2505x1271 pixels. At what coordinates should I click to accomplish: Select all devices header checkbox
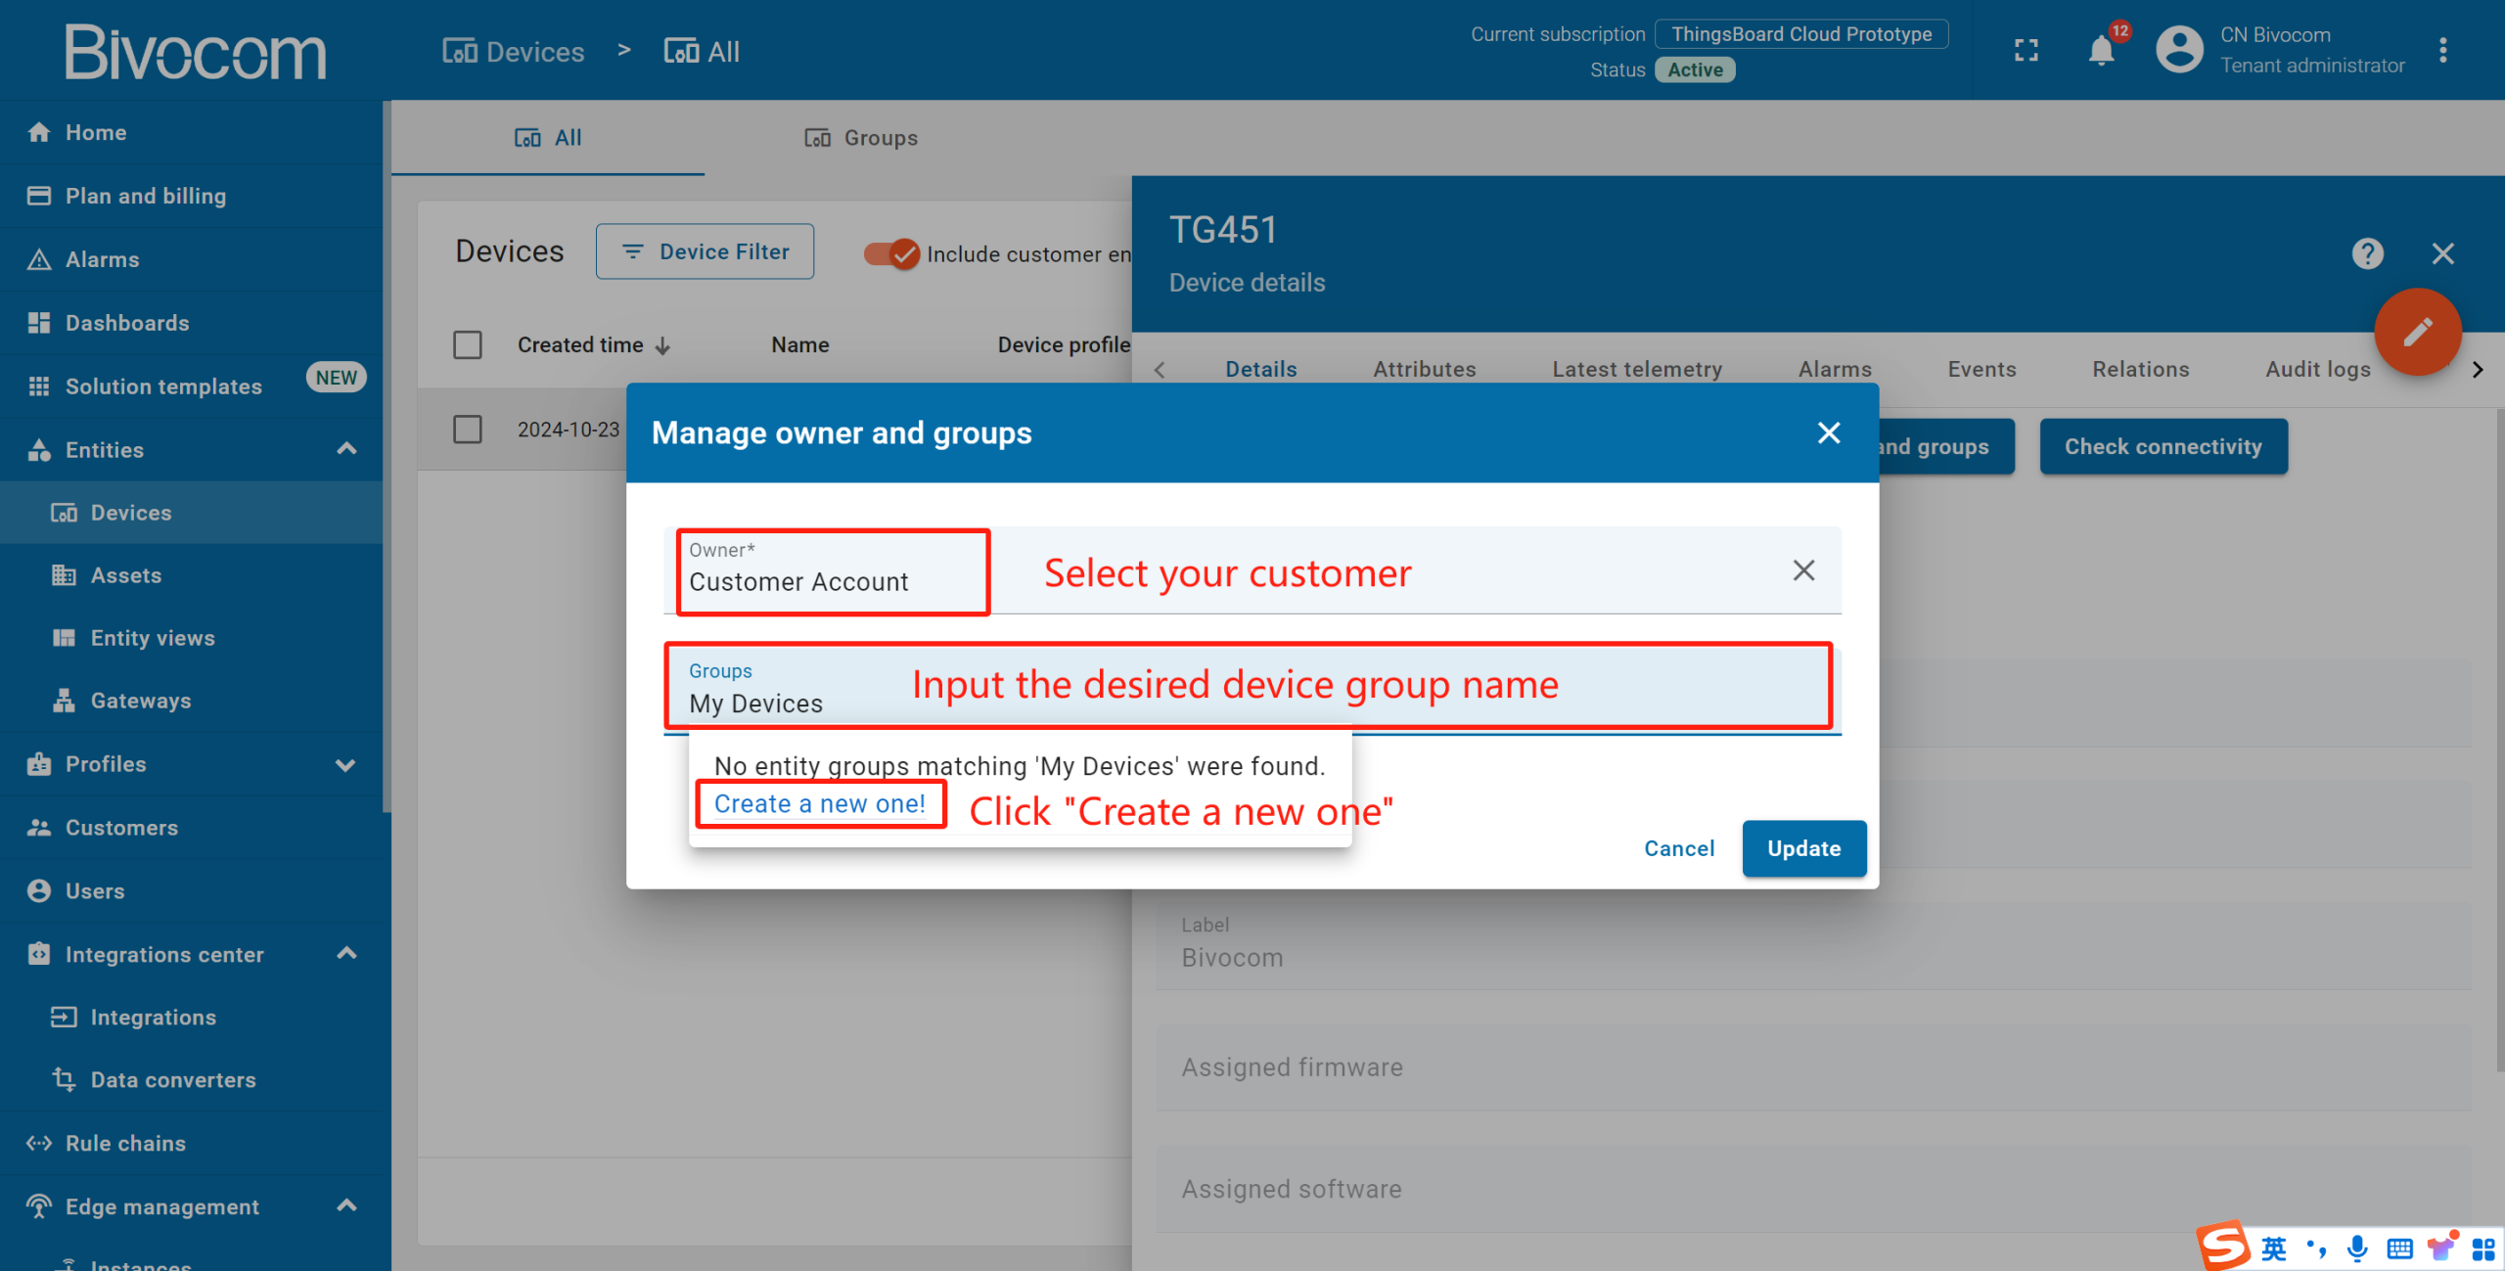[468, 345]
